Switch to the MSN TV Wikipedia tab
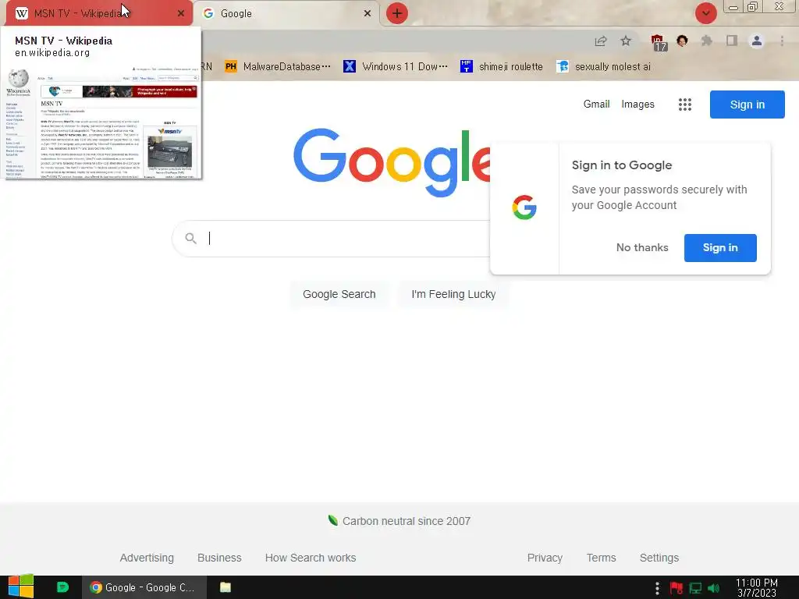The width and height of the screenshot is (799, 599). 99,13
